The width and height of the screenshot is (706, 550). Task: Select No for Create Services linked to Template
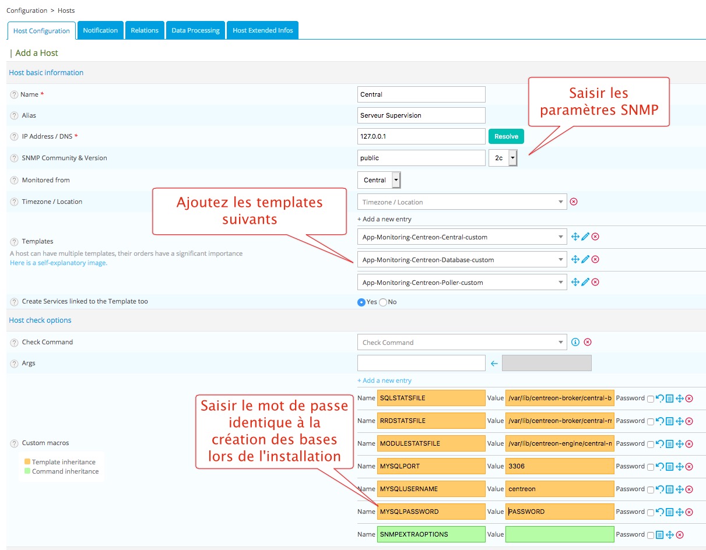[x=383, y=302]
